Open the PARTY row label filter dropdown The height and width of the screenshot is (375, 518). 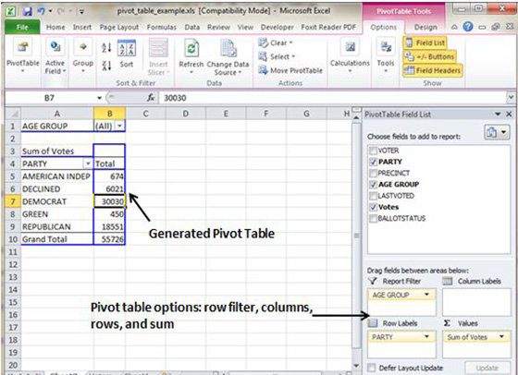coord(88,163)
